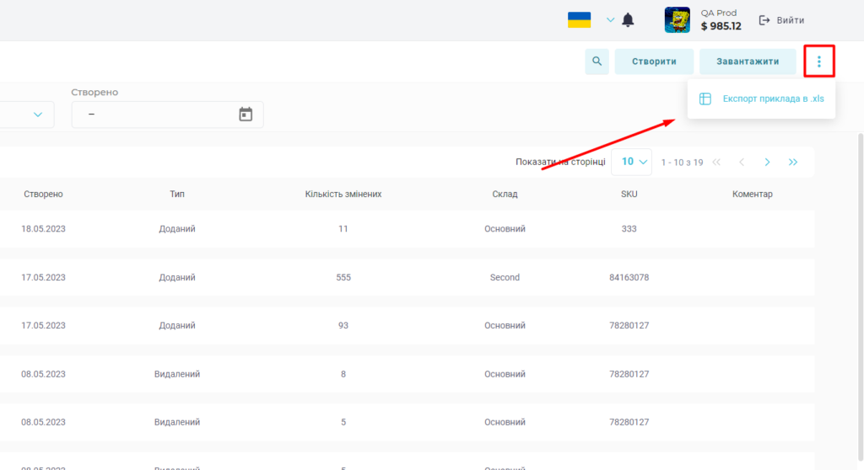This screenshot has height=470, width=864.
Task: Click quantity value 11
Action: pyautogui.click(x=343, y=229)
